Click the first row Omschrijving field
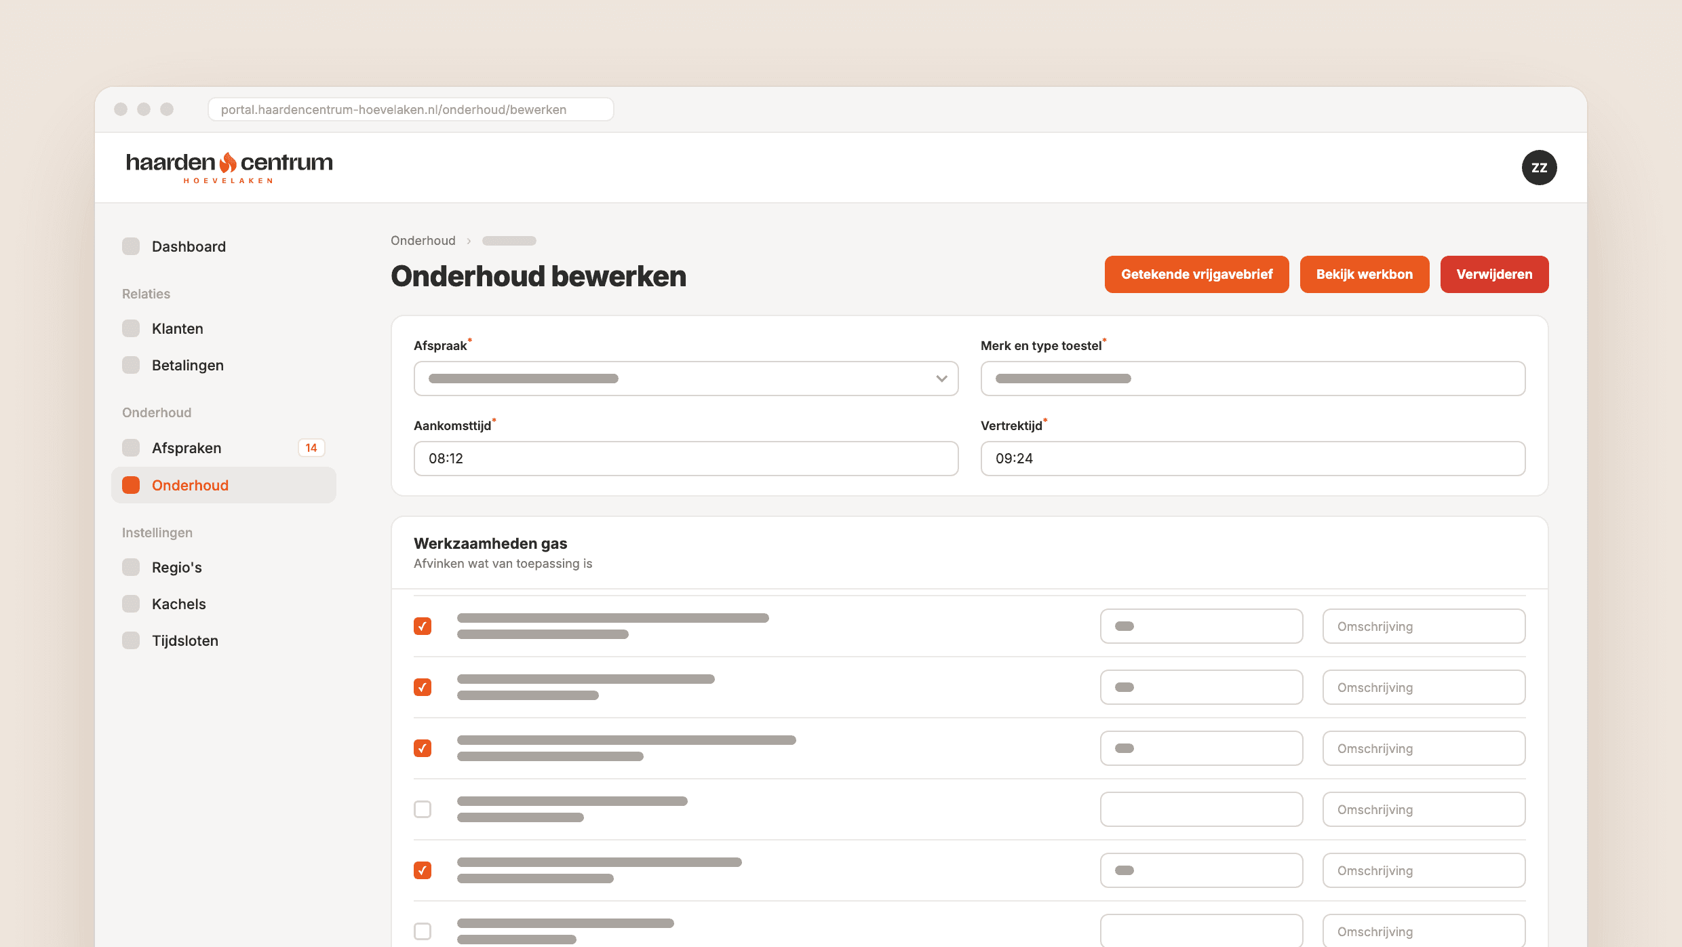The image size is (1682, 947). click(x=1424, y=626)
